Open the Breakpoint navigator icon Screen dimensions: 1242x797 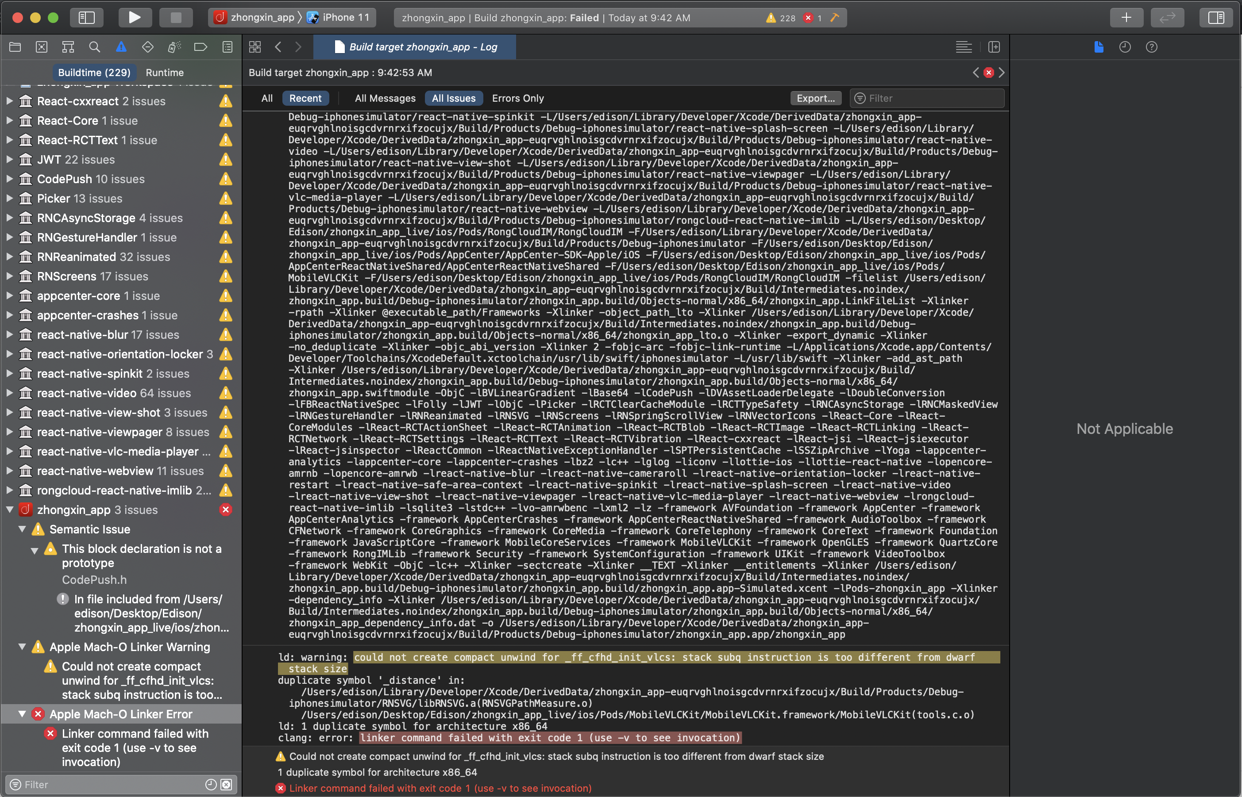pos(201,47)
